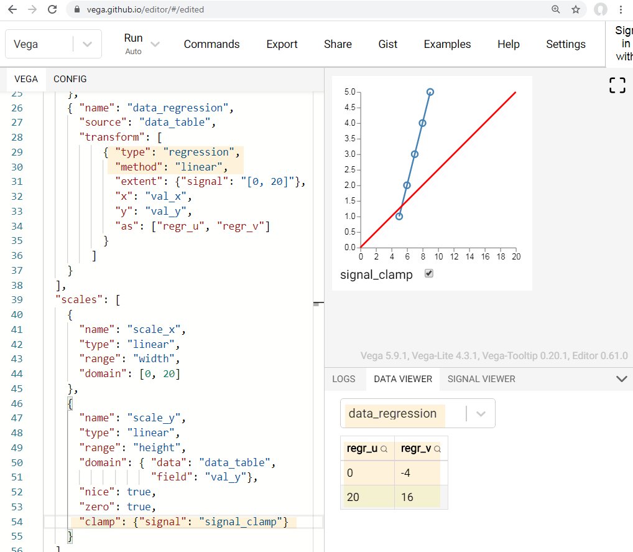Click the editor and output pane splitter handle

tap(318, 304)
